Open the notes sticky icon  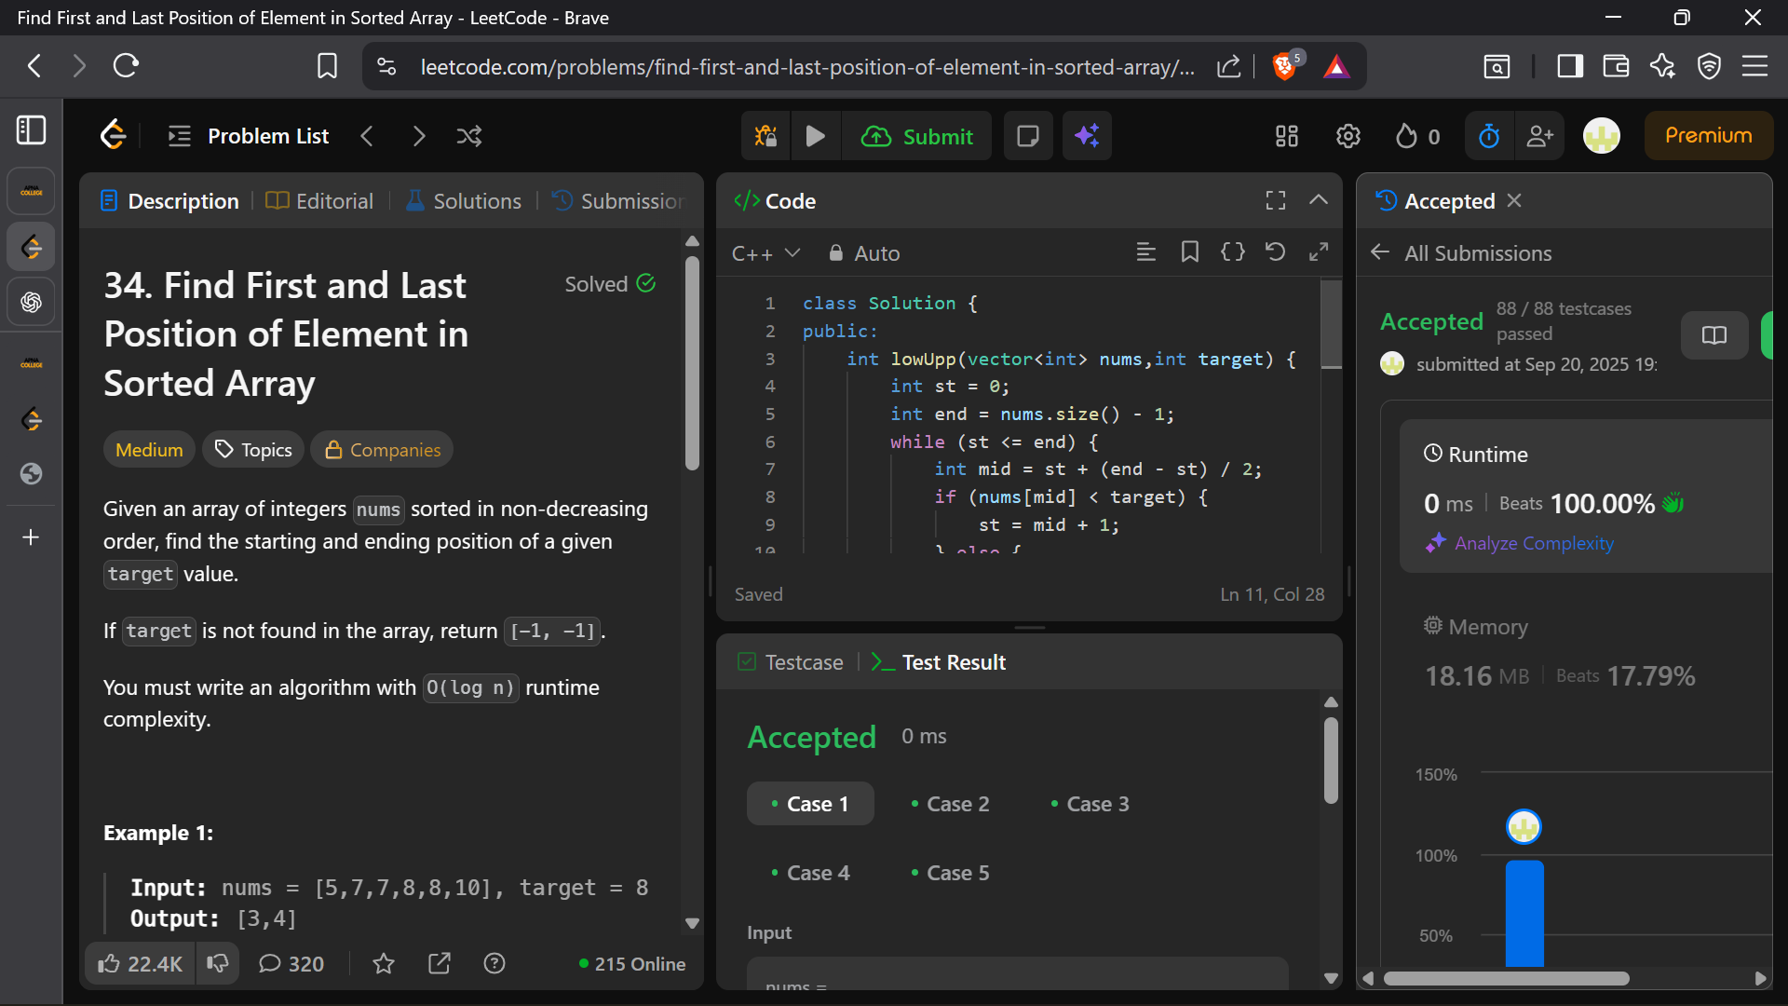[x=1028, y=136]
